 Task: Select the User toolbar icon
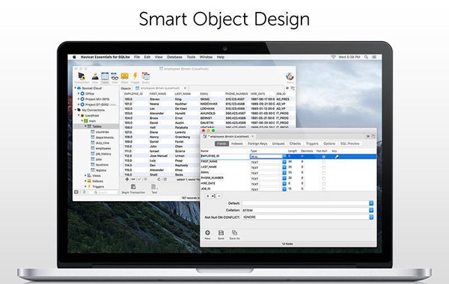95,76
